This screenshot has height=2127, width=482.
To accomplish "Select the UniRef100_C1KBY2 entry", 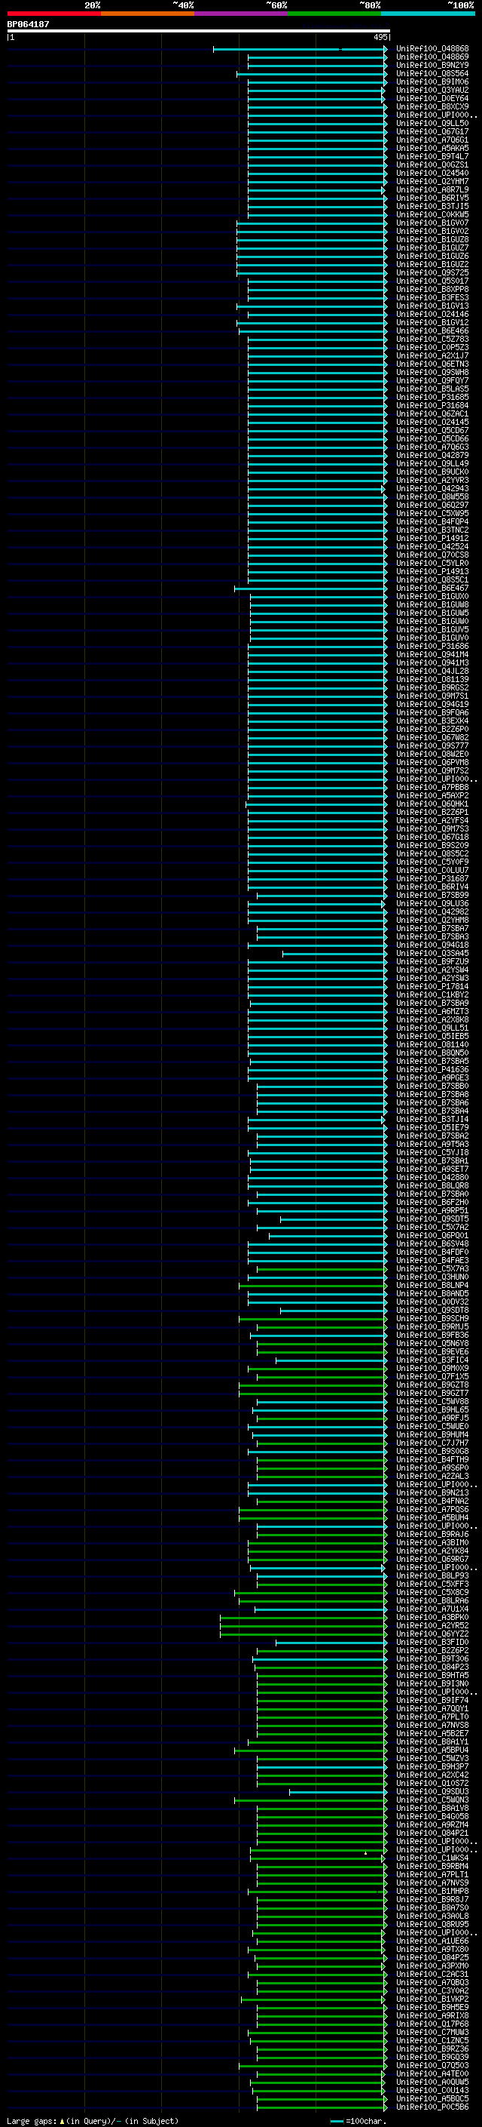I will tap(432, 994).
